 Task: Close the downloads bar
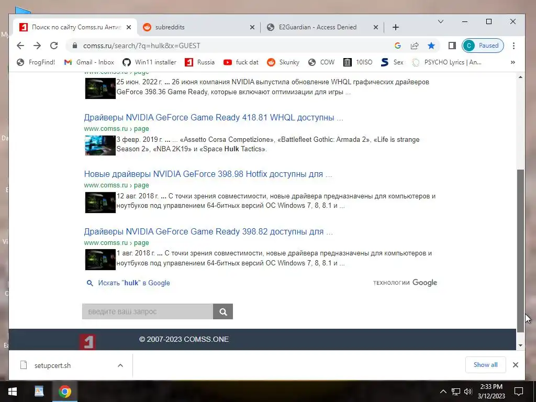(516, 365)
